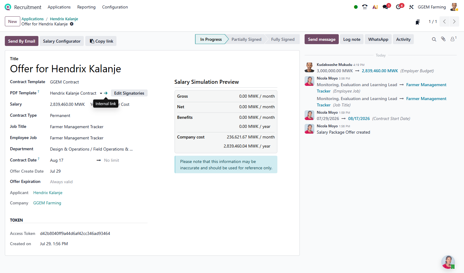Go to previous record arrow
Image resolution: width=464 pixels, height=273 pixels.
[444, 21]
